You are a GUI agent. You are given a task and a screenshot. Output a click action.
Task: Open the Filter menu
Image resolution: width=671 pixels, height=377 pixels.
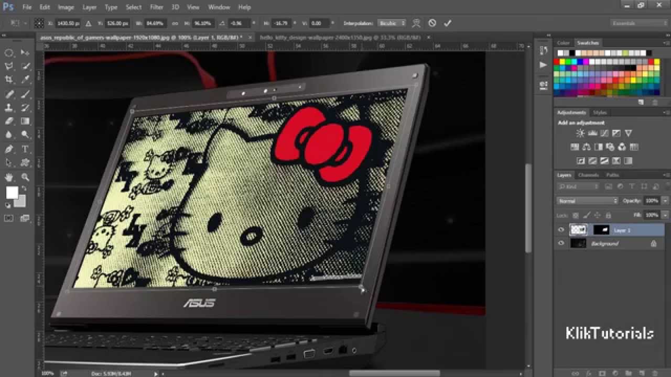click(x=157, y=7)
